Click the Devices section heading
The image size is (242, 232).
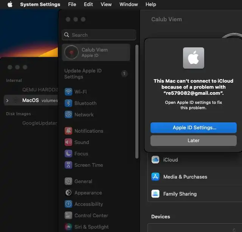coord(160,216)
